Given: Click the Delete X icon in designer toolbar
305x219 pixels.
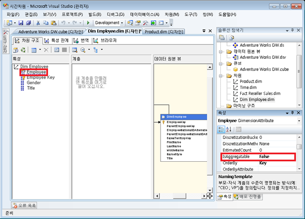Looking at the screenshot, I should (46, 50).
